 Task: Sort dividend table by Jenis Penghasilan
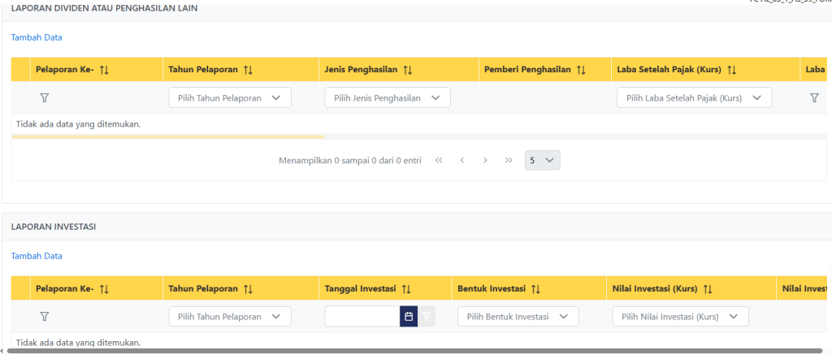[x=409, y=70]
